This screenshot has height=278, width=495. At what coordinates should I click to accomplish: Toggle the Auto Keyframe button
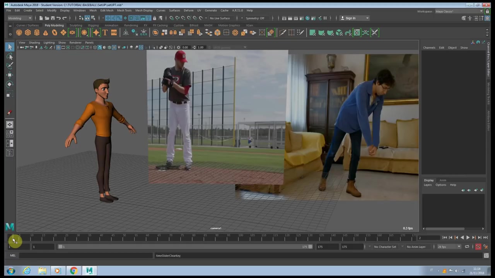click(x=478, y=247)
